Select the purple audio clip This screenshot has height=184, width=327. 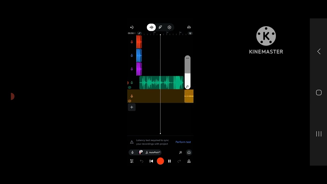tap(139, 69)
